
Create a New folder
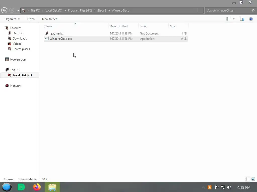tap(49, 19)
